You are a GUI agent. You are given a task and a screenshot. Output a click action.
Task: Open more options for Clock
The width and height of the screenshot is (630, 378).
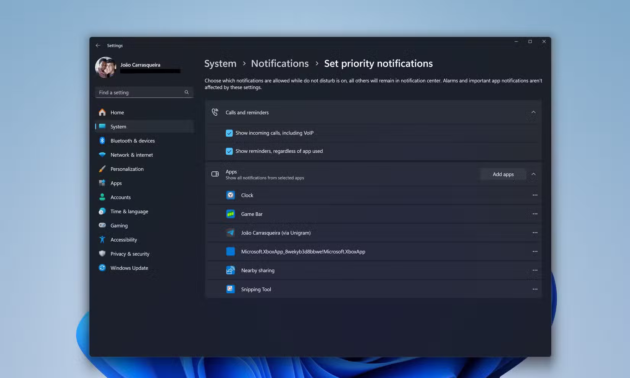535,195
